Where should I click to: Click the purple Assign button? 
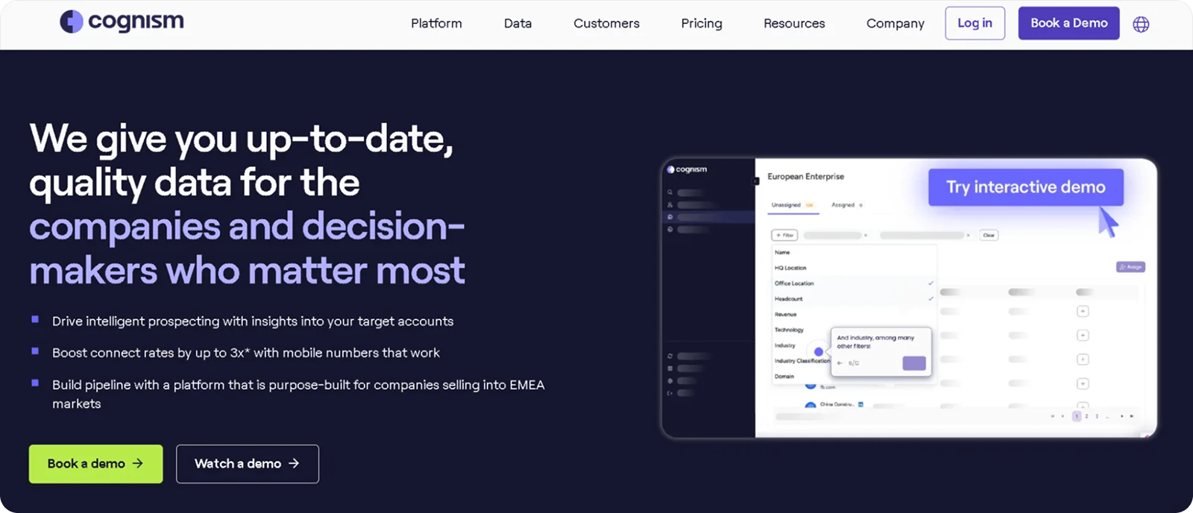(x=1130, y=267)
